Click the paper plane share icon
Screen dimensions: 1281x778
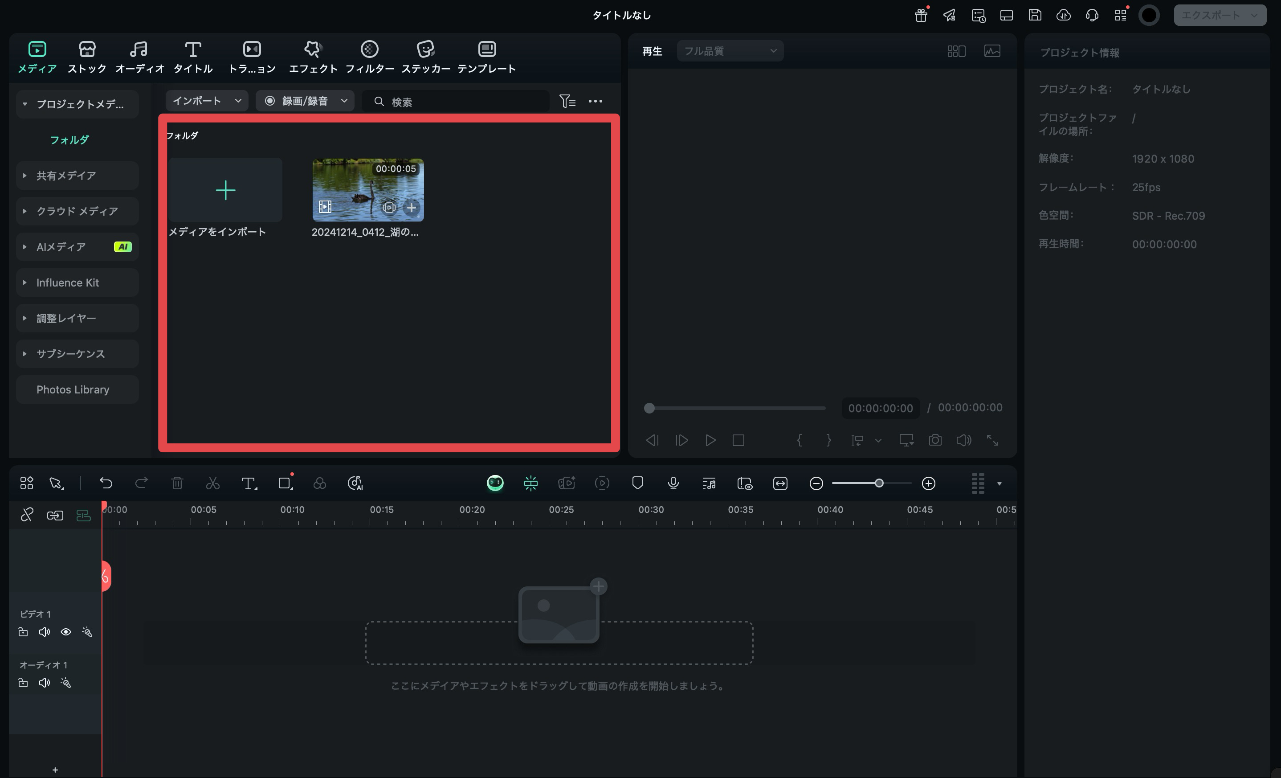click(x=949, y=15)
